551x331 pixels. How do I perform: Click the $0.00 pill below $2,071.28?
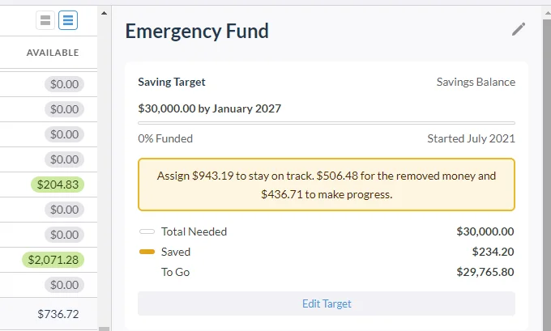(64, 285)
